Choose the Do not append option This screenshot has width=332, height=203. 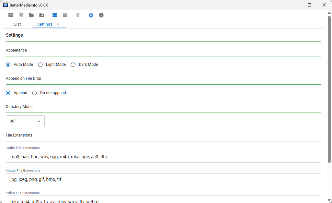pos(35,93)
